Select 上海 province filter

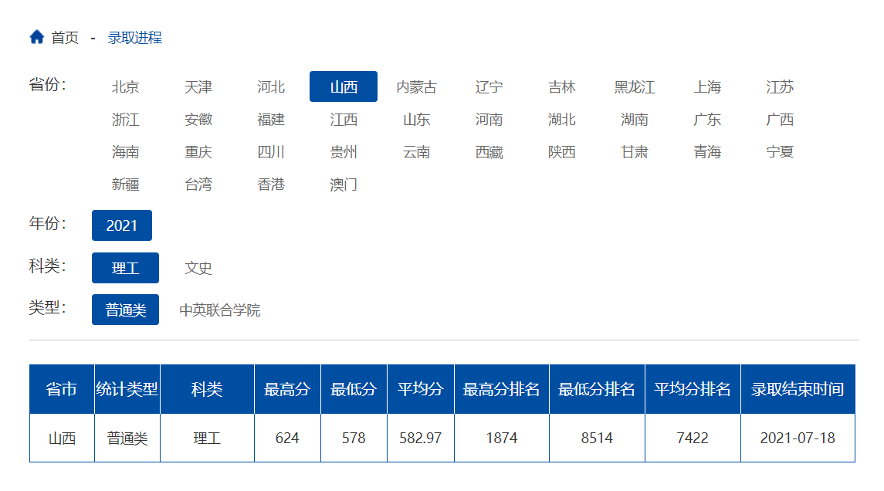click(x=707, y=86)
